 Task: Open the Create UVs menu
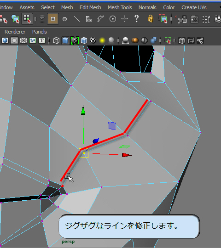click(x=194, y=7)
